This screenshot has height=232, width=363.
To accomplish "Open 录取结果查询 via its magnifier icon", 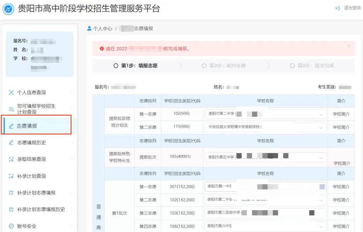I will [12, 159].
